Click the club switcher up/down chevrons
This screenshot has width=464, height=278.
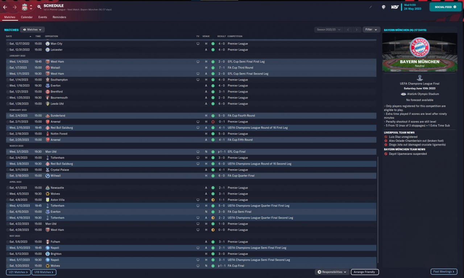[31, 7]
